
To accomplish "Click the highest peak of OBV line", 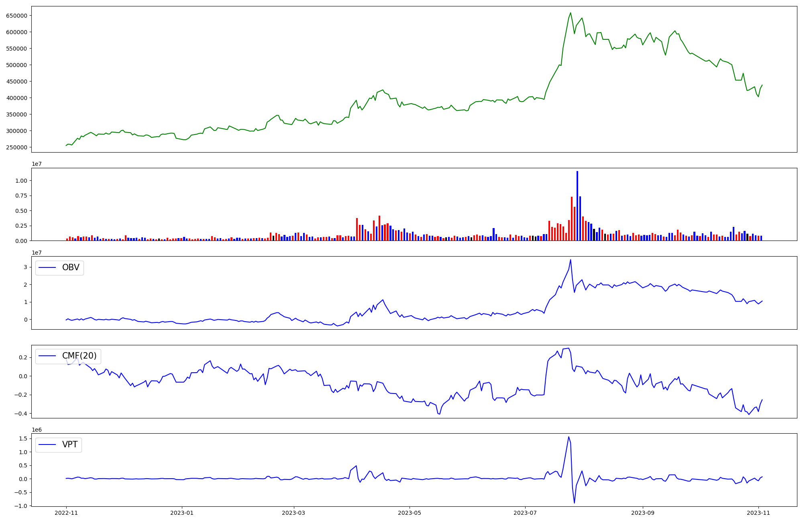I will pyautogui.click(x=571, y=260).
